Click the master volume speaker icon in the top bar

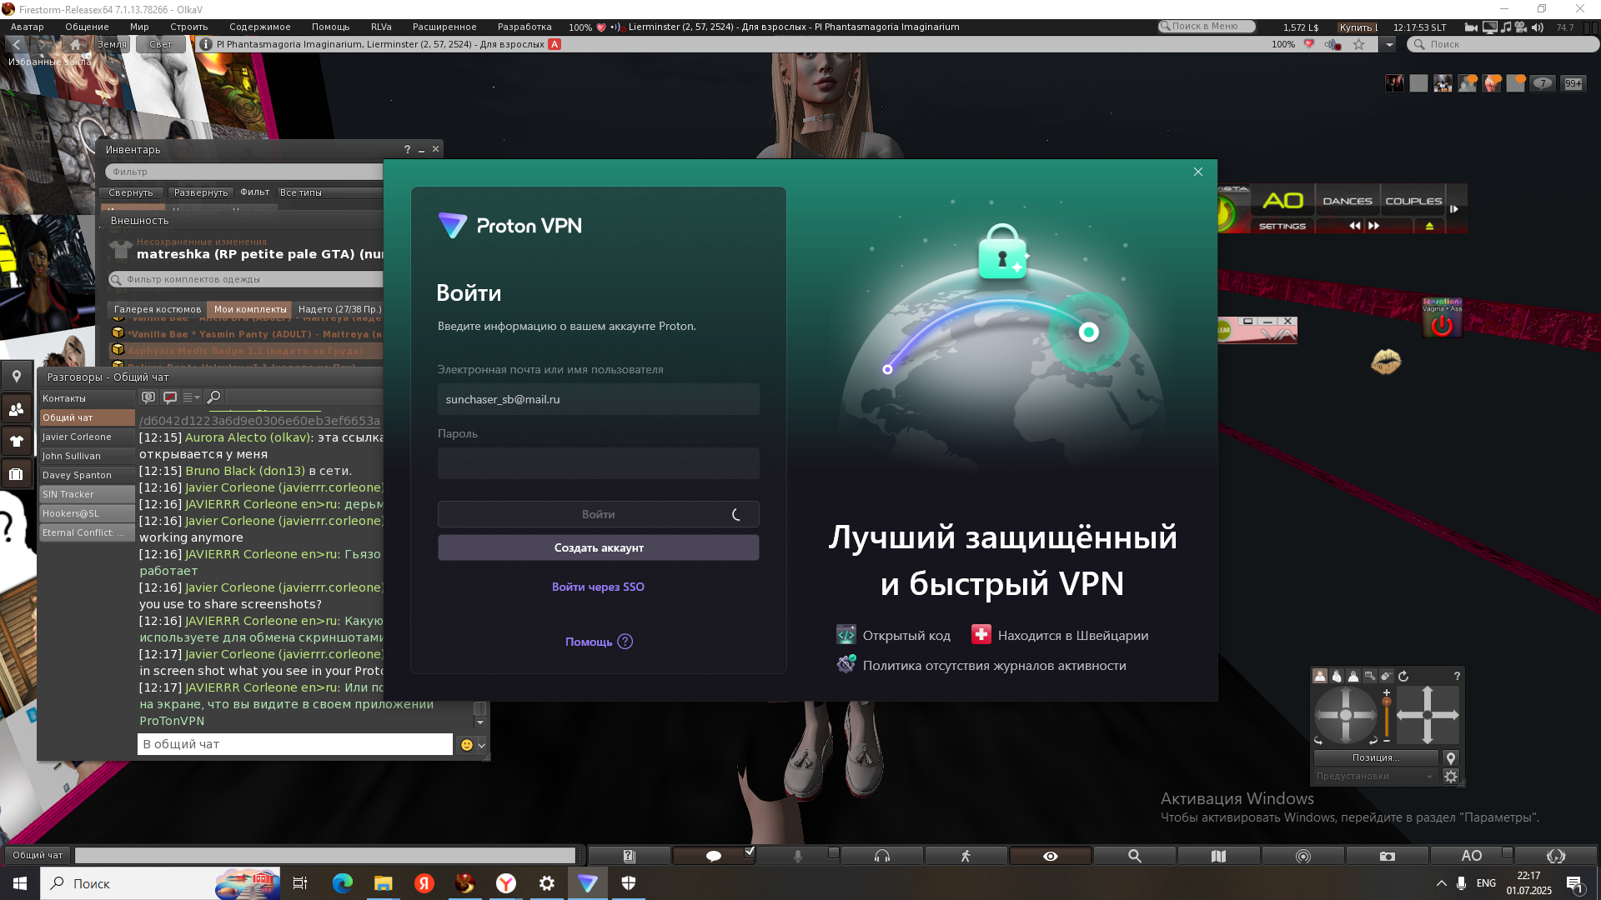pyautogui.click(x=1537, y=27)
